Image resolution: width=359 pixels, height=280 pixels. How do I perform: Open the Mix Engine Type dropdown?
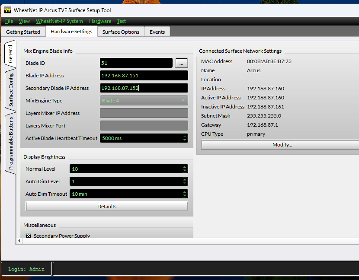[144, 101]
